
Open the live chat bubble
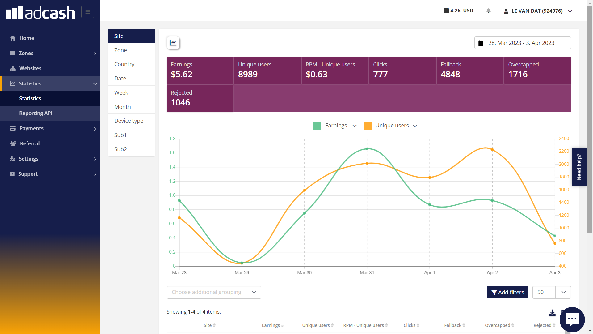click(x=572, y=319)
